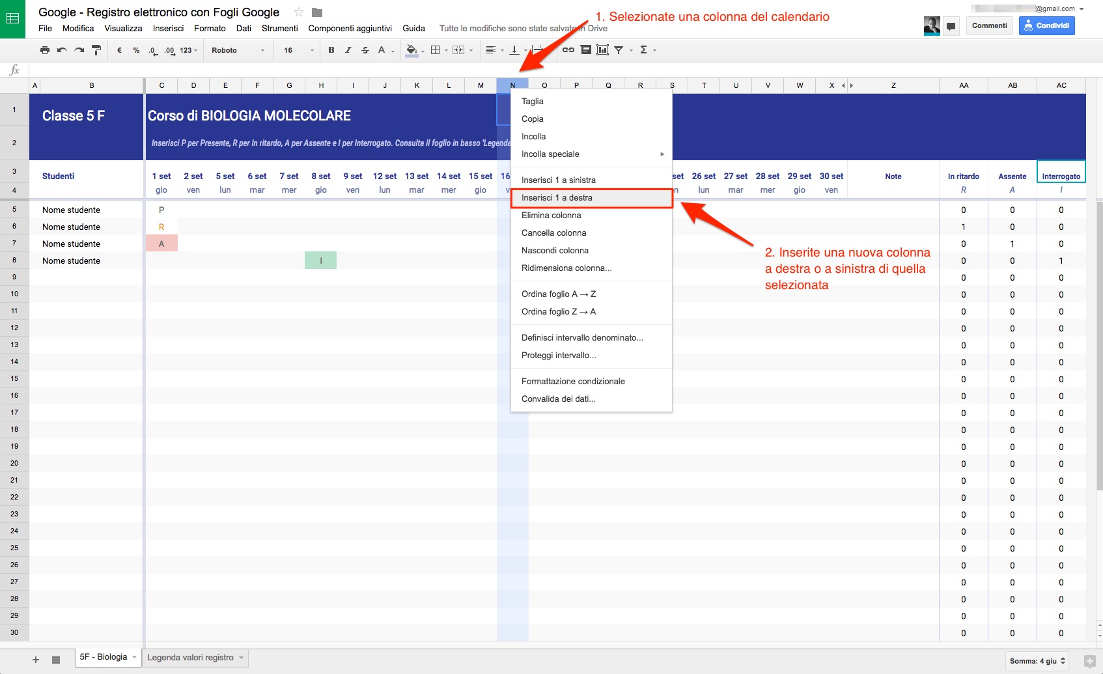Choose Elimina colonna from context menu
The height and width of the screenshot is (674, 1103).
591,215
